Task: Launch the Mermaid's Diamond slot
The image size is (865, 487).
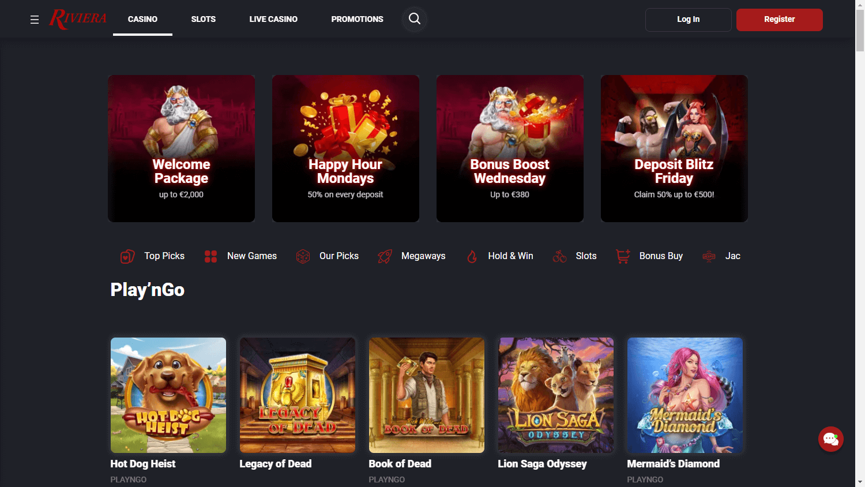Action: 685,395
